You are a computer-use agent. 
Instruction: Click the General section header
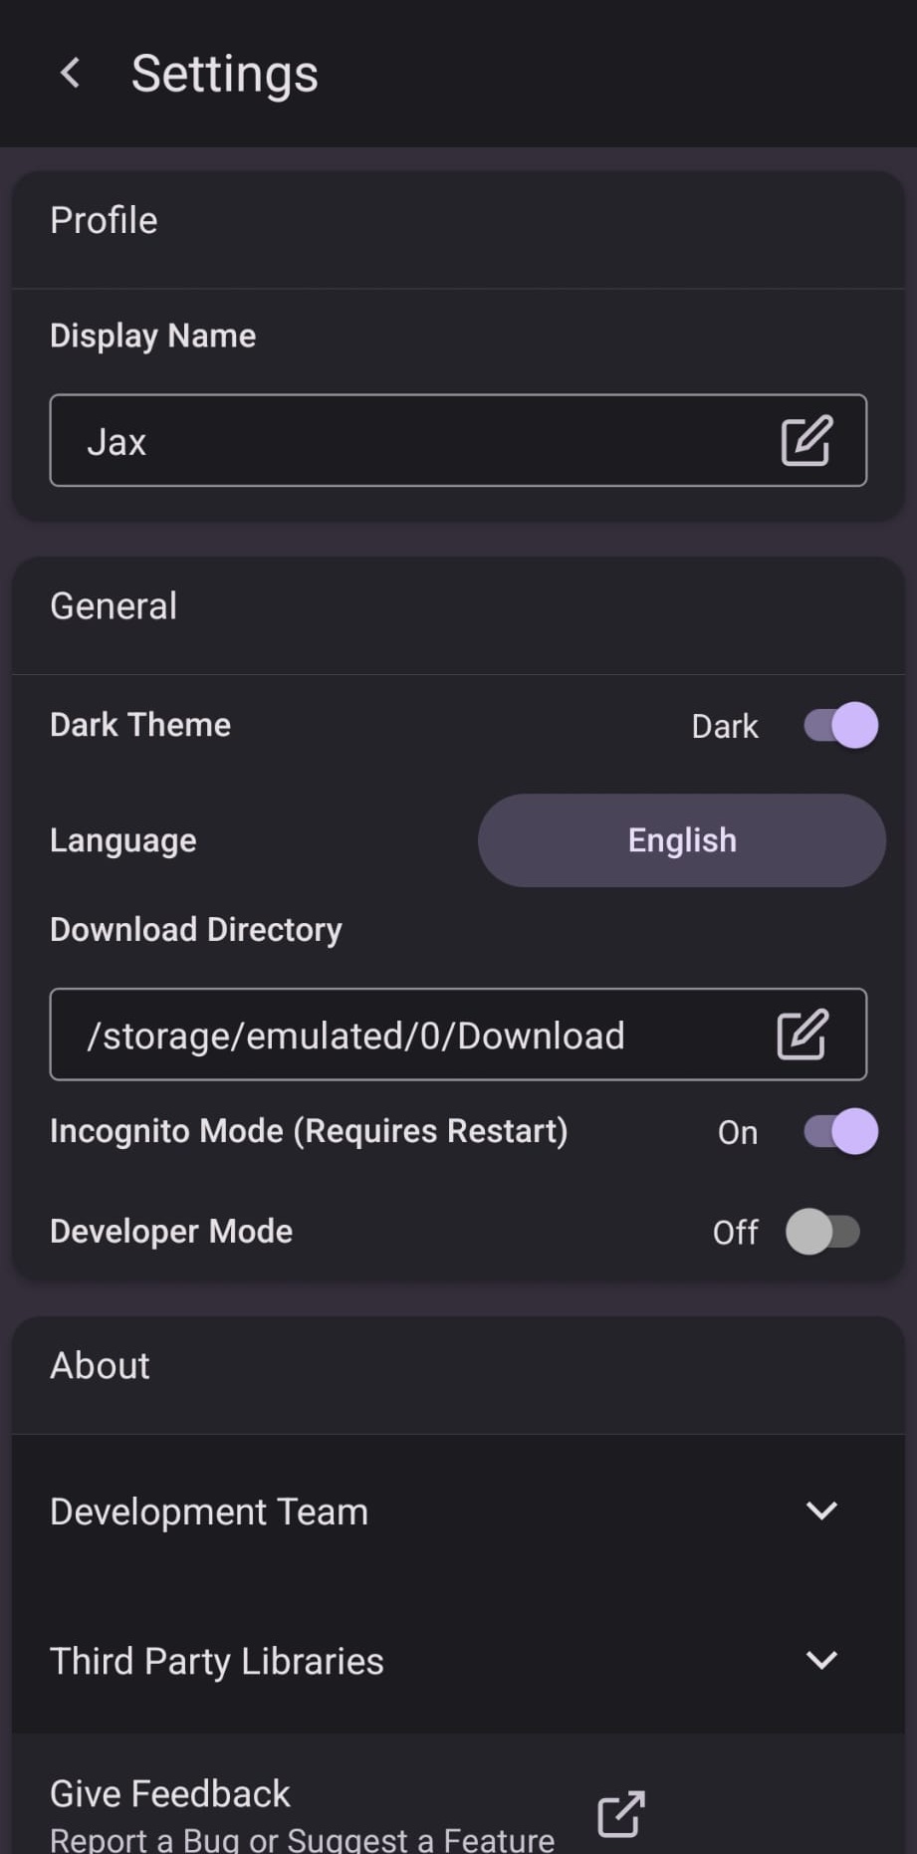[114, 605]
